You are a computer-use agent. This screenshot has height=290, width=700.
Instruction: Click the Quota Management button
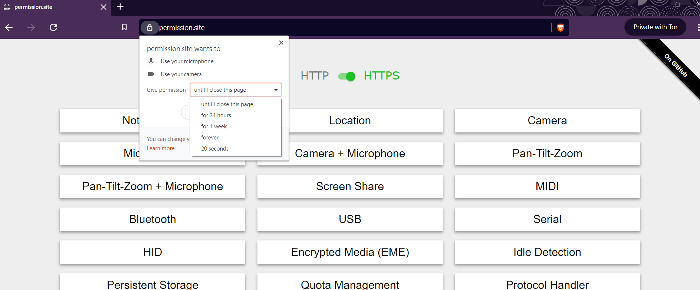350,283
